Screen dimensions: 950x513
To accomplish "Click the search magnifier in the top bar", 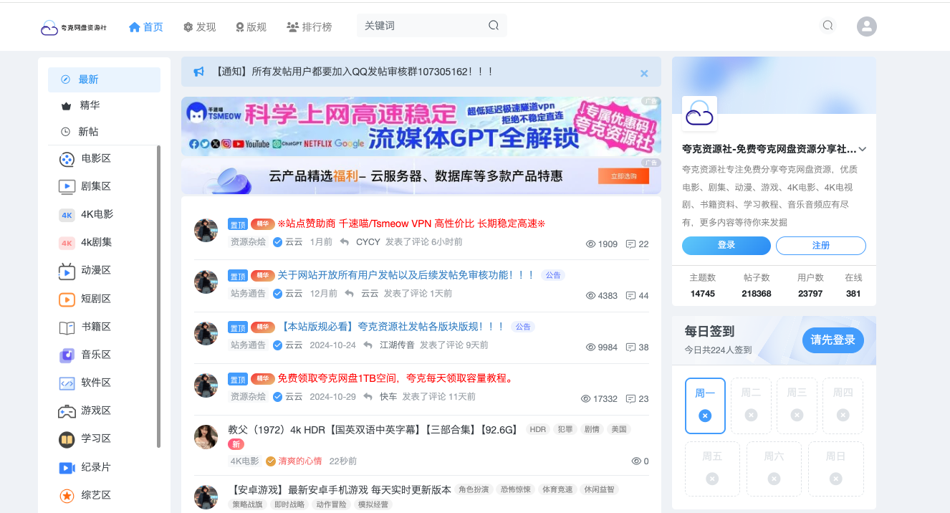I will (x=827, y=25).
